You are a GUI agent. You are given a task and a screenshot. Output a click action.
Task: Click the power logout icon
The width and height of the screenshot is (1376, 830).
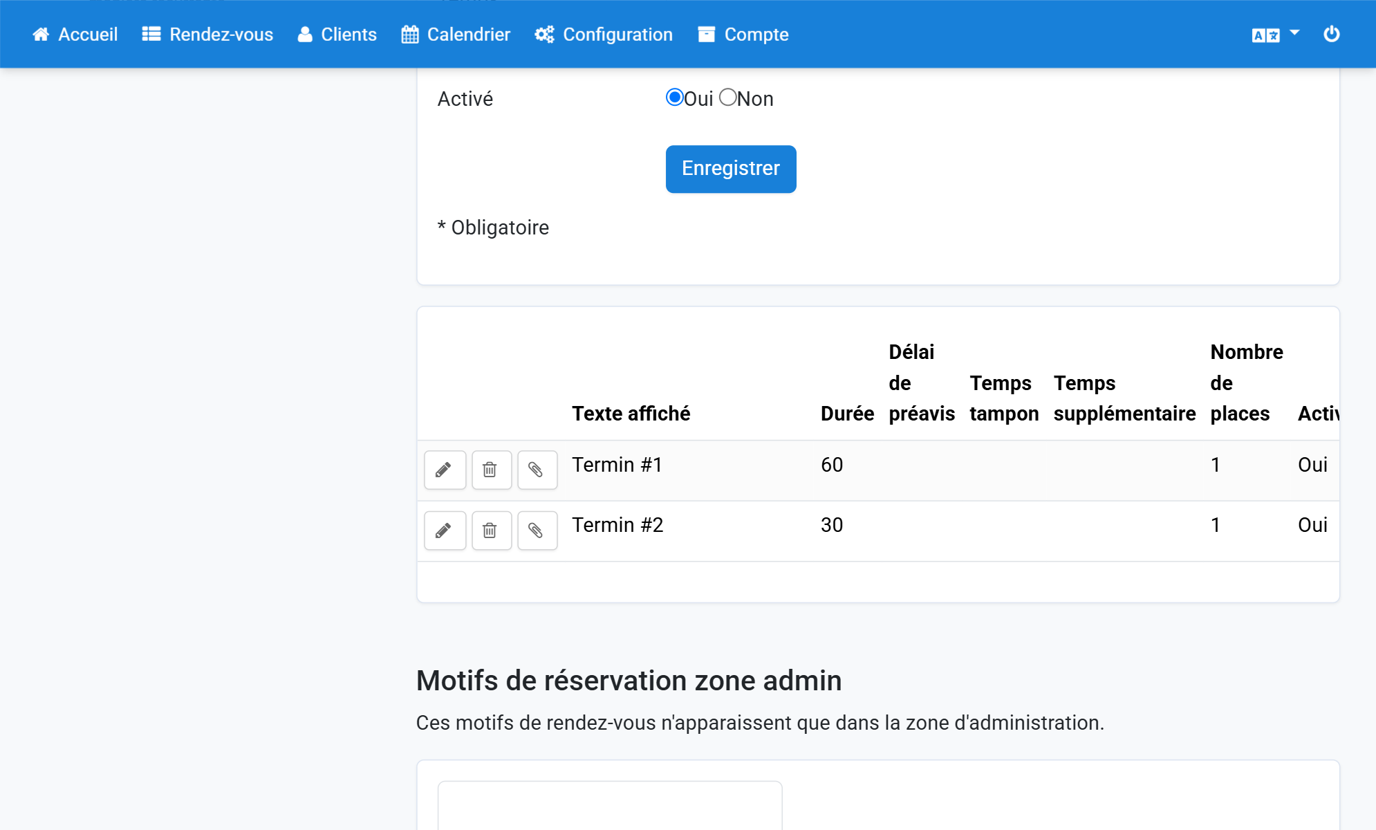pos(1331,34)
